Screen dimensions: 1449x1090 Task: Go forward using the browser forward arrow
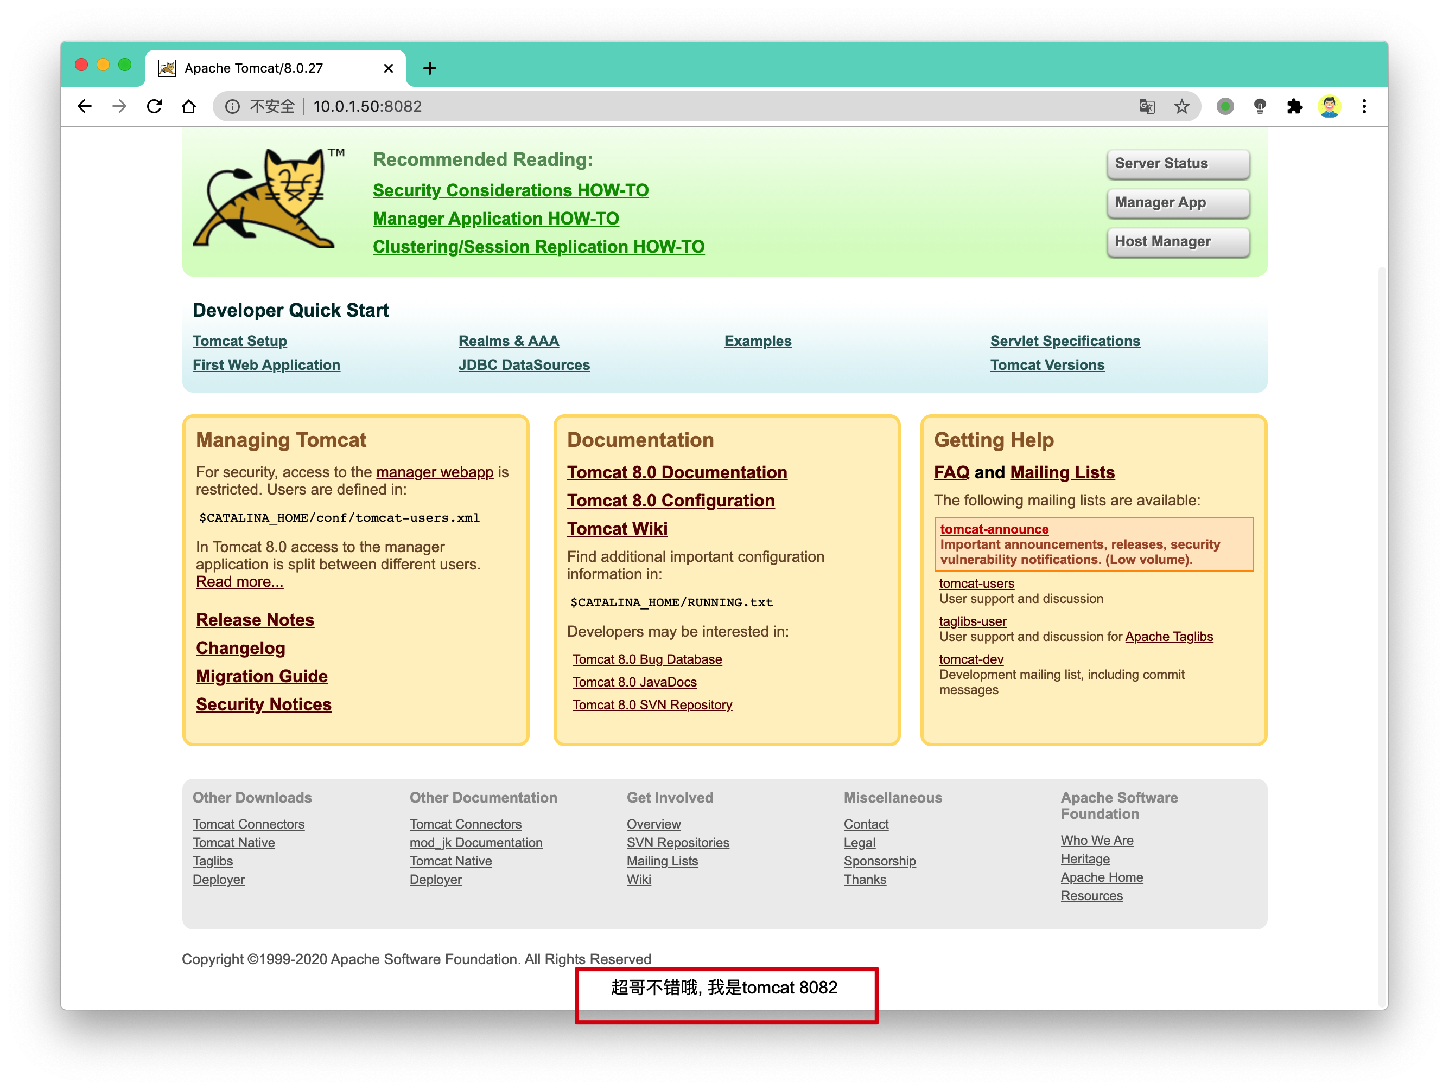pyautogui.click(x=119, y=106)
